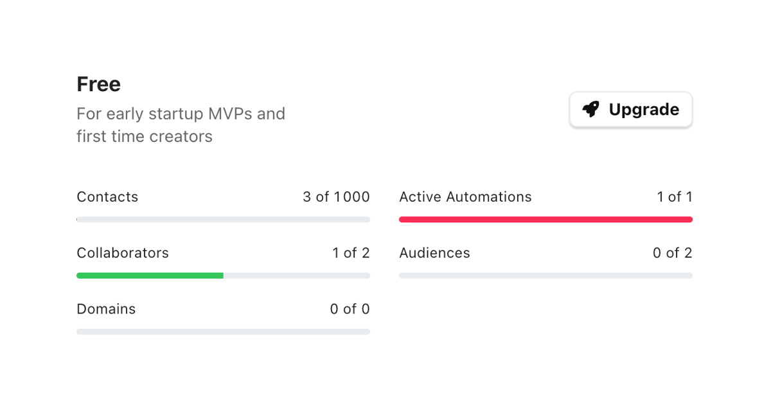Click the '0 of 2' audiences count
This screenshot has width=771, height=411.
tap(672, 253)
